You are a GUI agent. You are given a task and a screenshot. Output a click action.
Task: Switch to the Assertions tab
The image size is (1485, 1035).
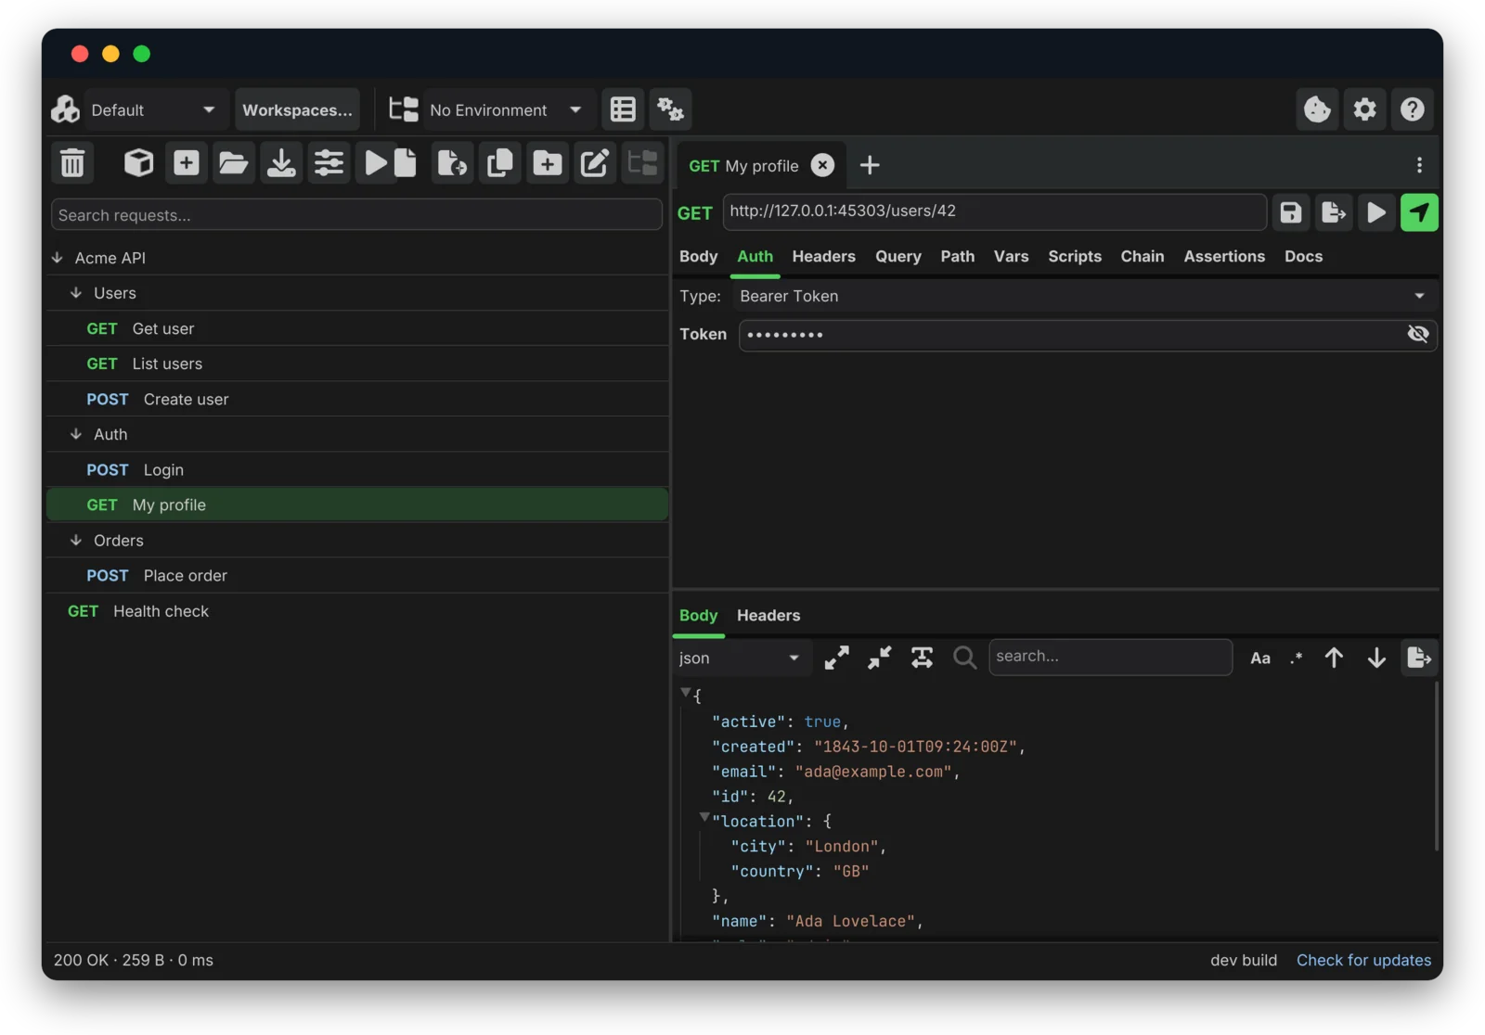click(1223, 256)
